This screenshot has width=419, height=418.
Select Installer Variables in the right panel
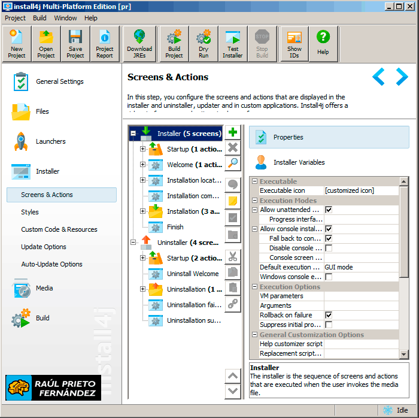[299, 162]
